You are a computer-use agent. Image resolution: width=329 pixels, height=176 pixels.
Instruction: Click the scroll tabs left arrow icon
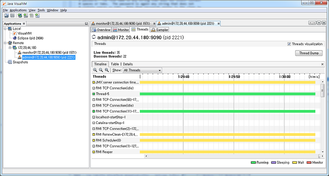(310, 23)
